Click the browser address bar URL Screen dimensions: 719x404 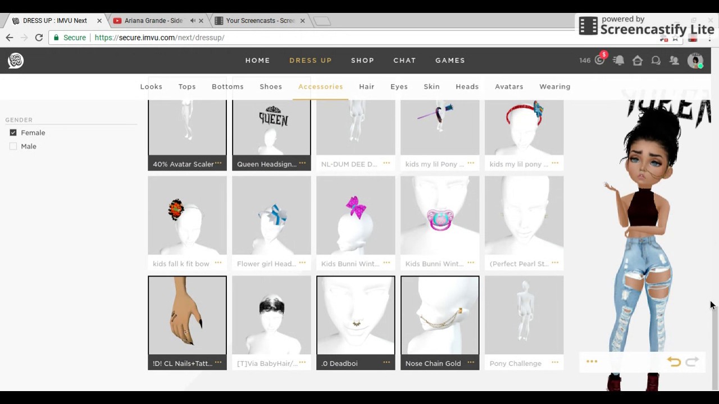pyautogui.click(x=160, y=38)
